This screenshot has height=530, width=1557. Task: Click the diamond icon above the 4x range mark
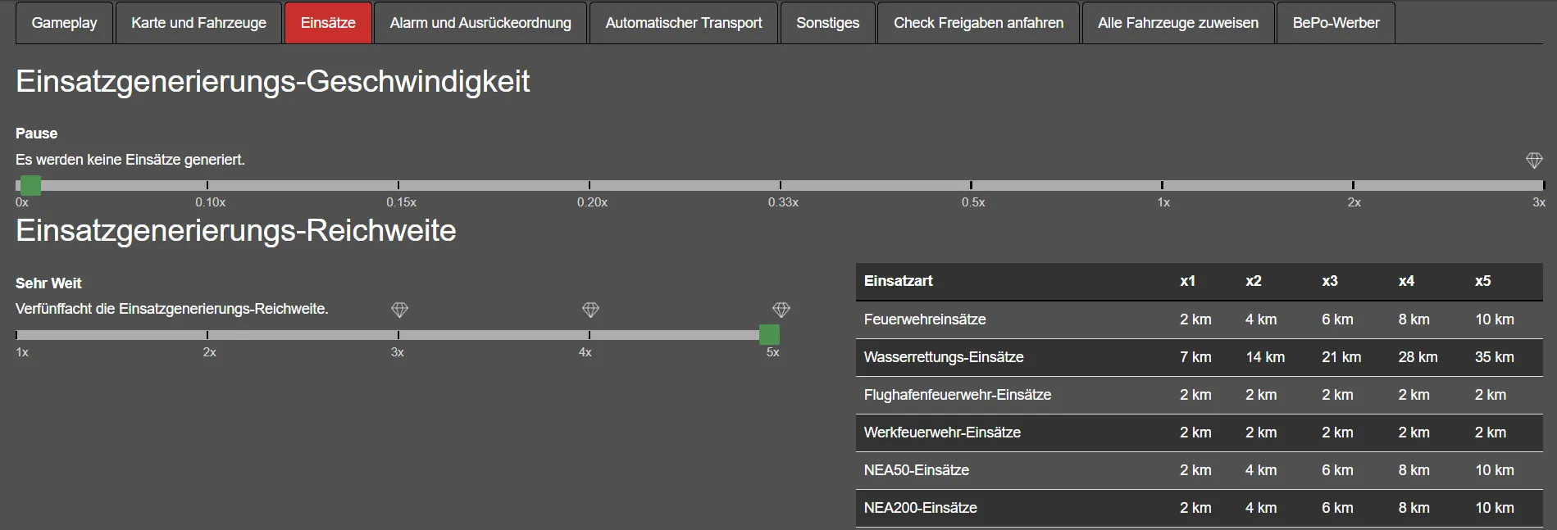tap(590, 310)
